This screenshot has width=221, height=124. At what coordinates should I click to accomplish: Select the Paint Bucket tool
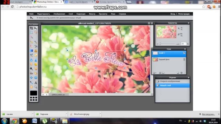tap(36, 46)
